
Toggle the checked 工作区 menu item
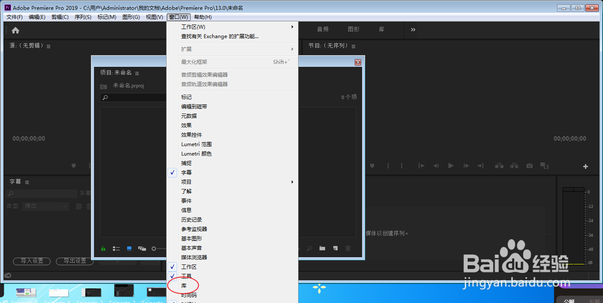click(x=232, y=267)
